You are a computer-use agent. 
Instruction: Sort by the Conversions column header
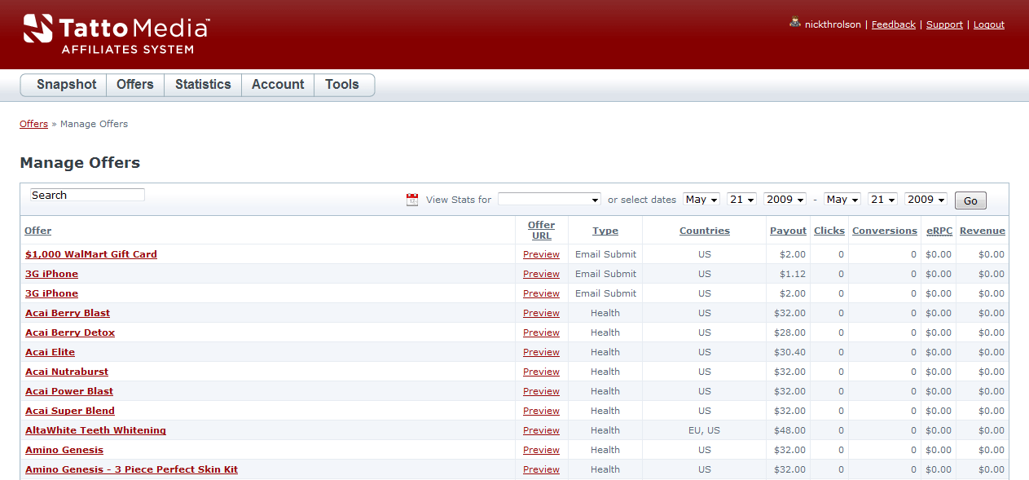(x=885, y=231)
